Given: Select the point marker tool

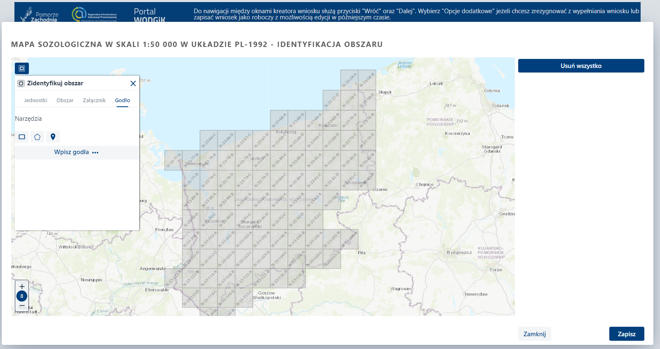Looking at the screenshot, I should [53, 137].
